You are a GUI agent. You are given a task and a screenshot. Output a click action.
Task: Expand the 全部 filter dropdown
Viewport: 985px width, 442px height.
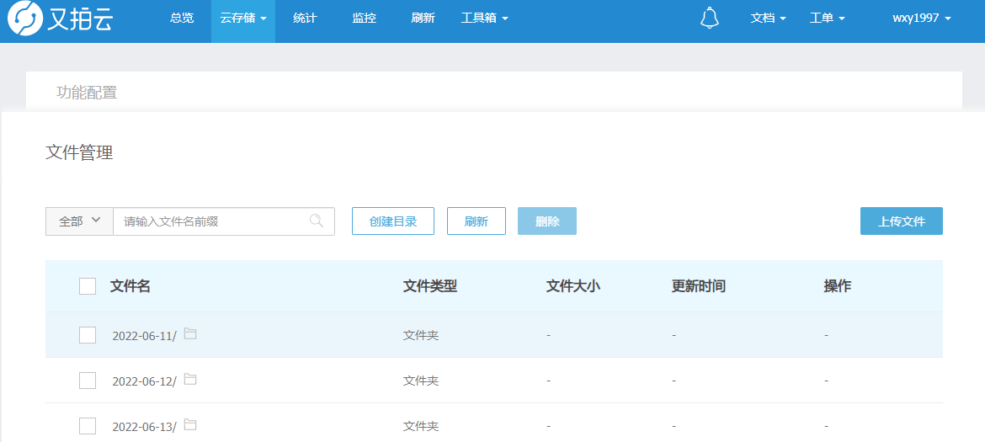(79, 221)
